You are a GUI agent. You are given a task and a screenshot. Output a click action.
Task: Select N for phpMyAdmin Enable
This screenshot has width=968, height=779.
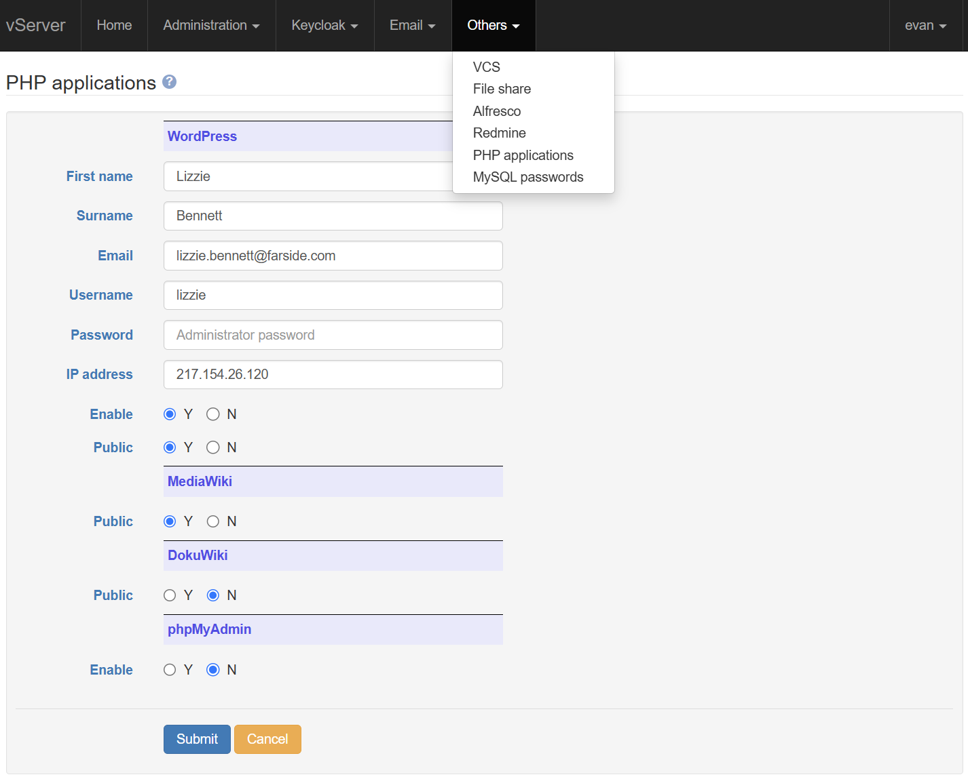(213, 670)
